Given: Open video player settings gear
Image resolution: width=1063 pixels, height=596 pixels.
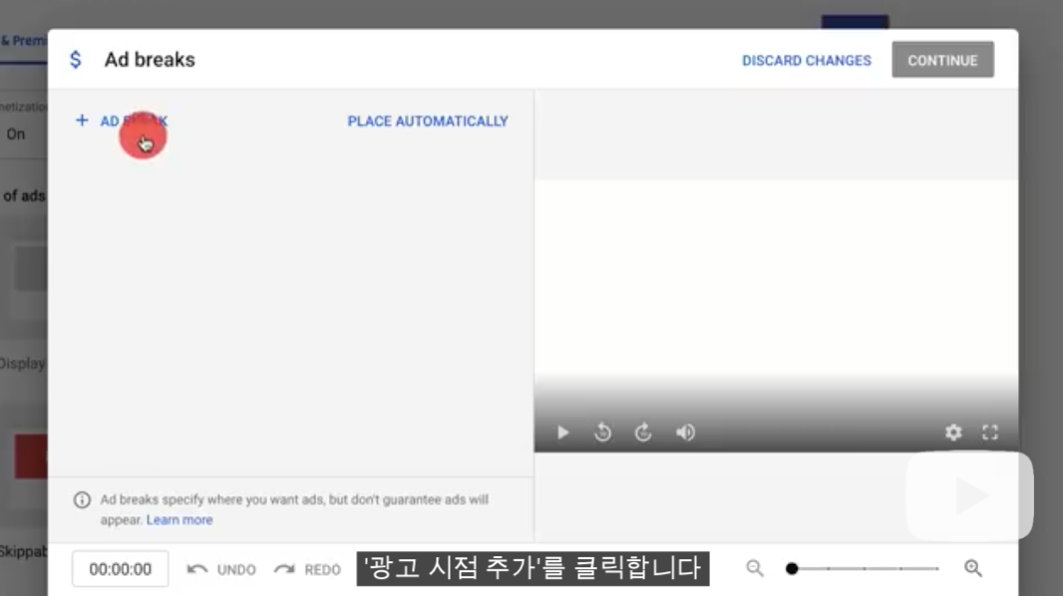Looking at the screenshot, I should pyautogui.click(x=953, y=433).
